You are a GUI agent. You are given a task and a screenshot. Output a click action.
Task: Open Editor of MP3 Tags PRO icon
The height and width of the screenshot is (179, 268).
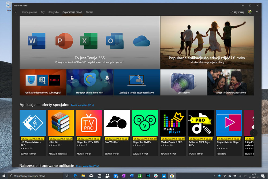201,123
